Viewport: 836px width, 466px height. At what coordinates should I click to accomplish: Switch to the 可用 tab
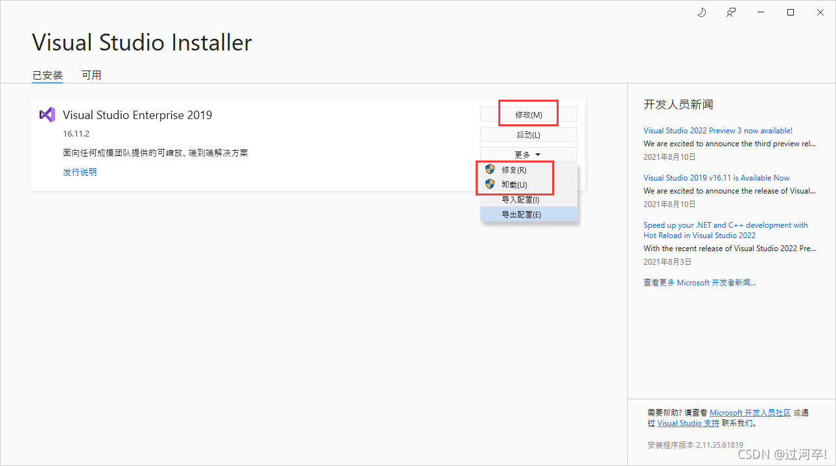pyautogui.click(x=91, y=75)
